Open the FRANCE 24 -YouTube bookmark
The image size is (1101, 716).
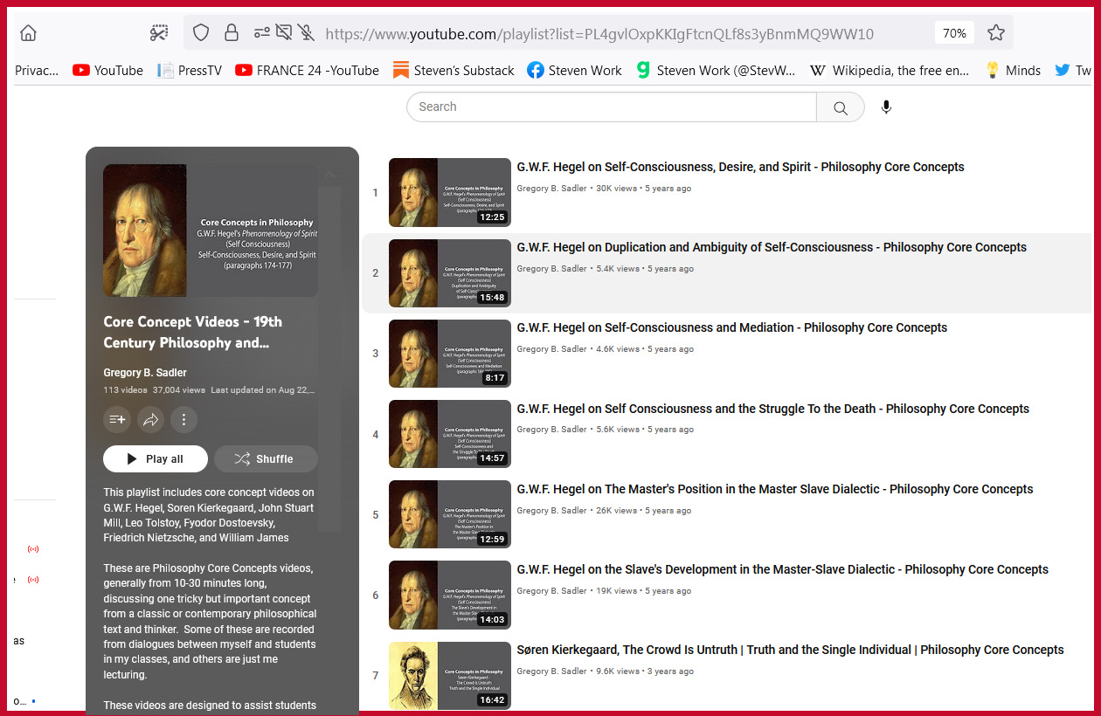click(307, 70)
